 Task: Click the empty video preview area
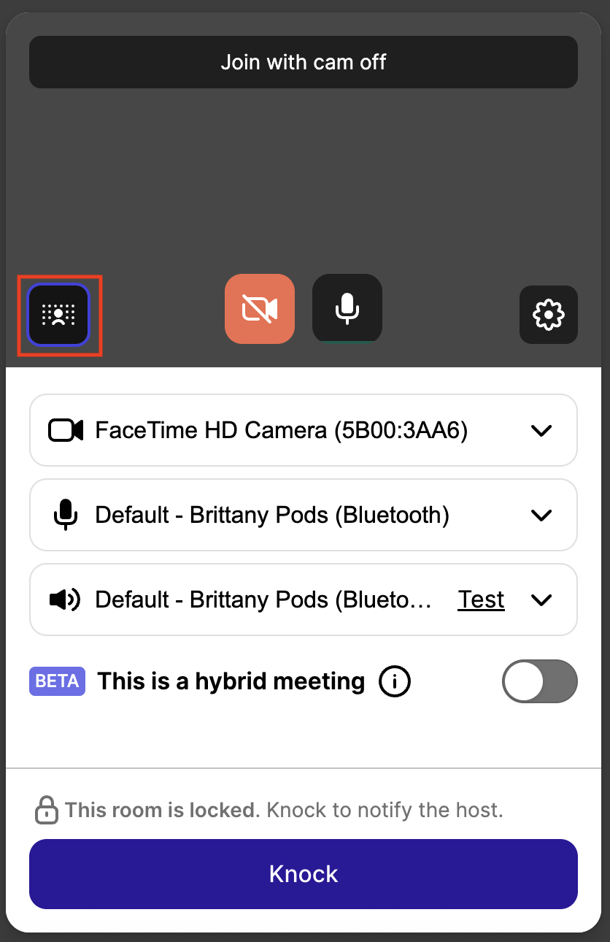304,183
